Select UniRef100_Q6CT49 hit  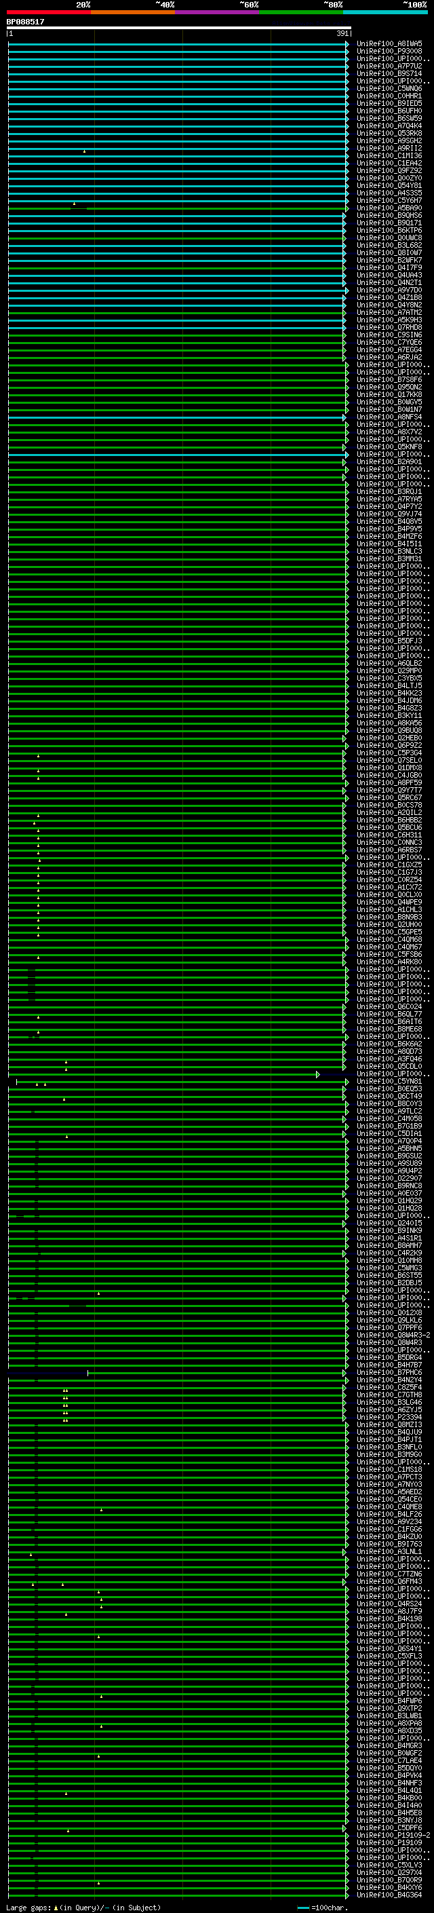click(389, 1096)
